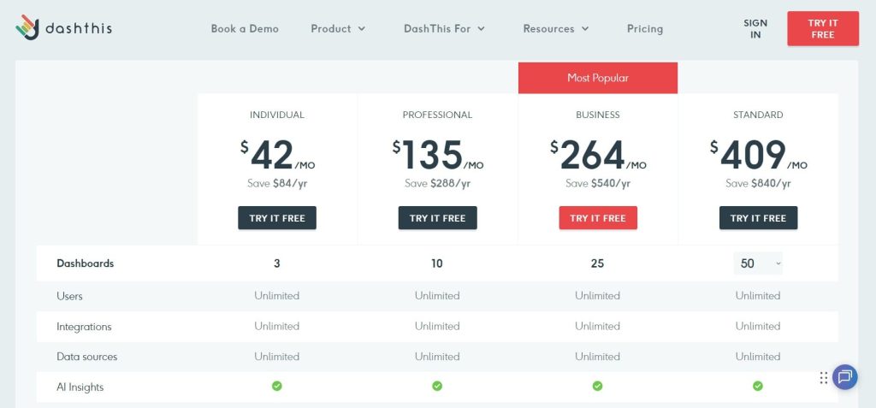This screenshot has width=876, height=408.
Task: Start free trial for Business plan
Action: tap(598, 218)
